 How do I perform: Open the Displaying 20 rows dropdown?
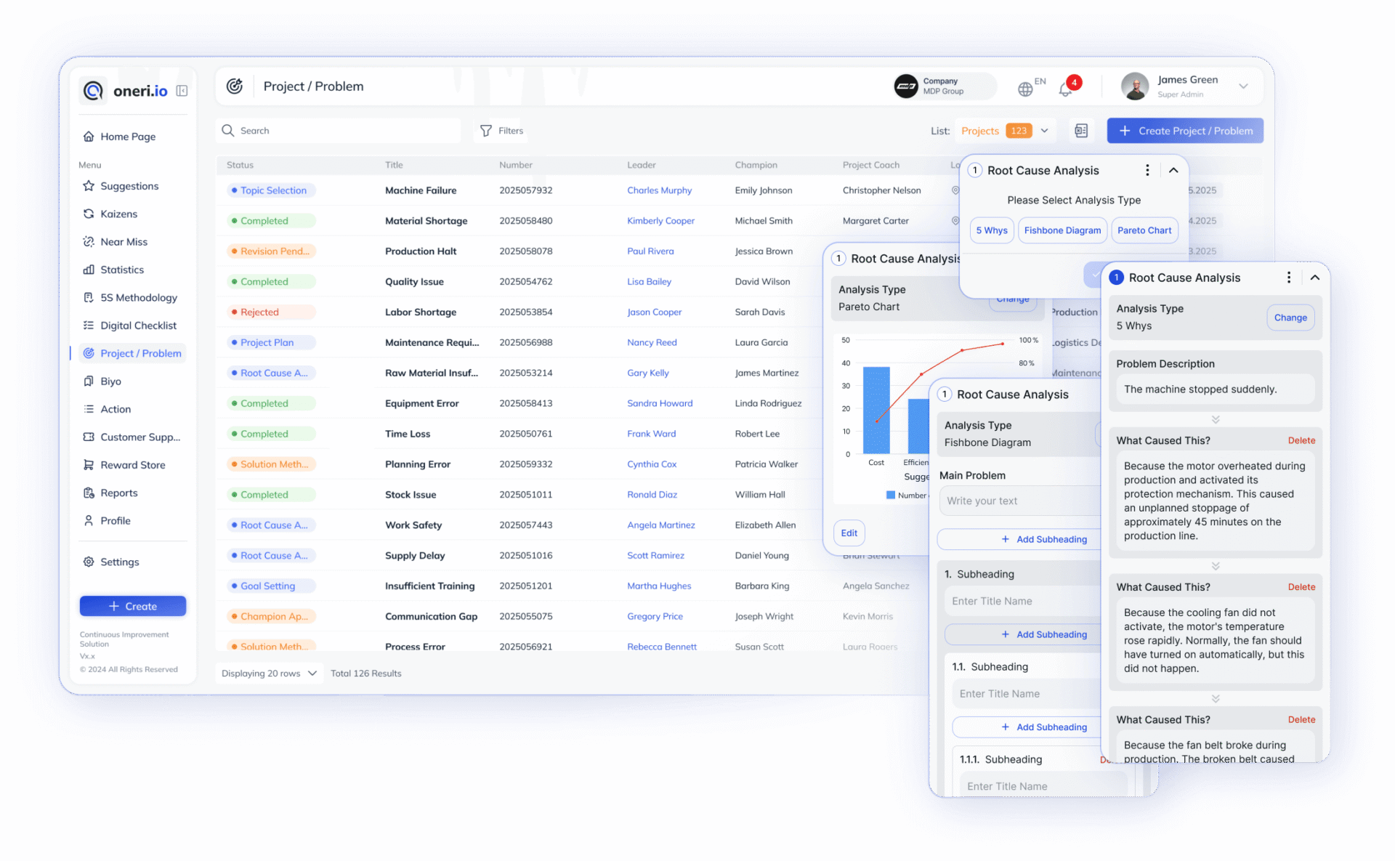[x=269, y=674]
